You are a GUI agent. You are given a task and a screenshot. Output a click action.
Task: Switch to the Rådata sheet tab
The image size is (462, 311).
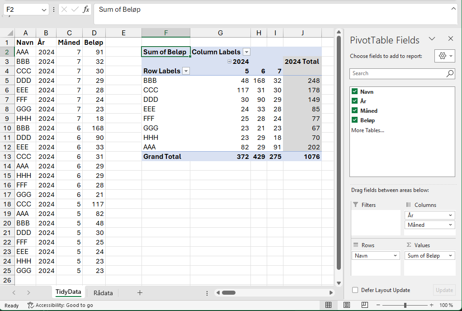[x=103, y=293]
